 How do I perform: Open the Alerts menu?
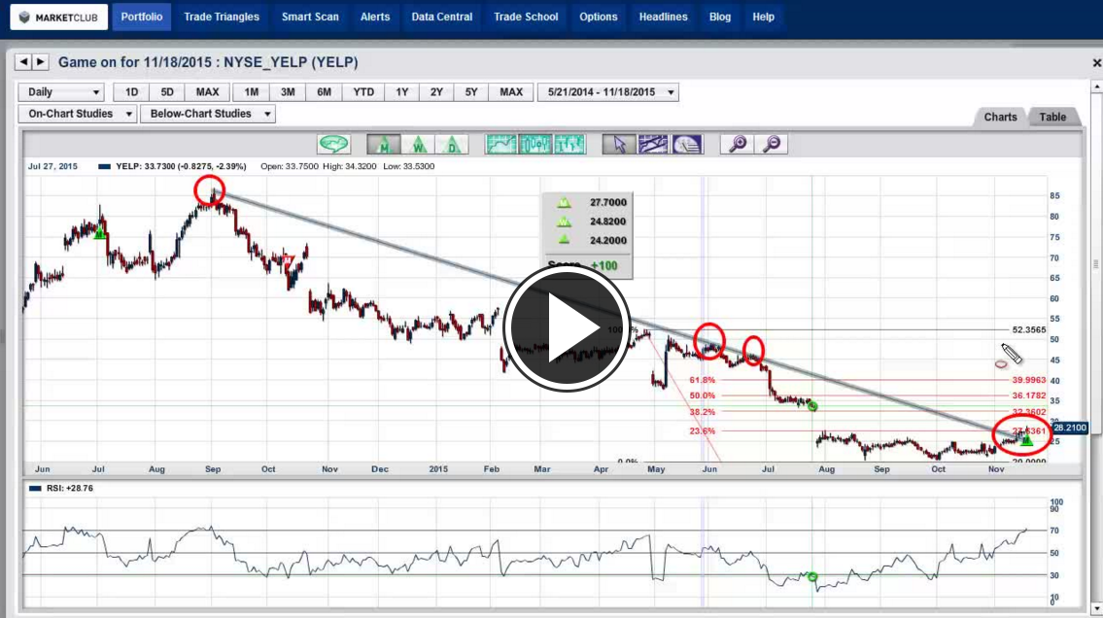coord(375,17)
